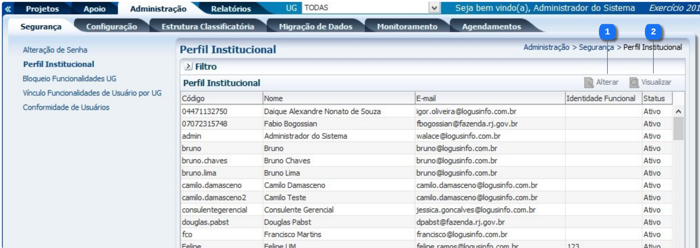
Task: Click Ativo status of Douglas Pabst row
Action: [652, 222]
